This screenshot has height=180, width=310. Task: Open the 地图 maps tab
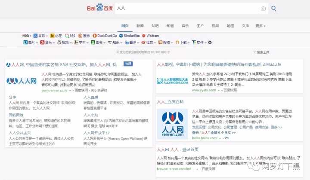[x=230, y=26]
